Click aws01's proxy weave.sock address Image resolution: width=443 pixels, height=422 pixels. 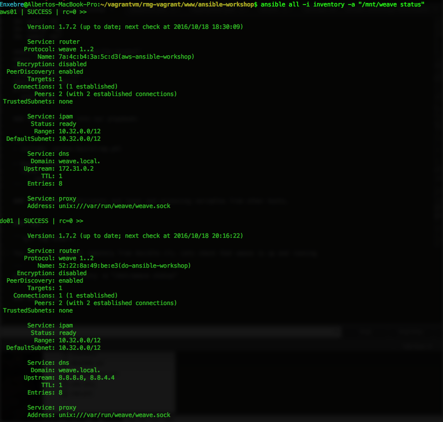pyautogui.click(x=114, y=206)
